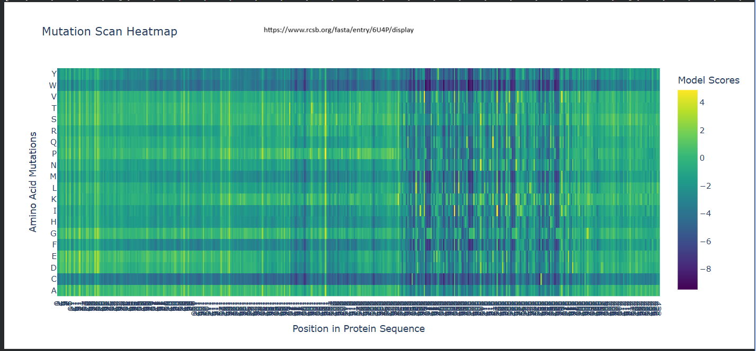Click the P amino acid axis label
The image size is (756, 351).
[x=54, y=153]
